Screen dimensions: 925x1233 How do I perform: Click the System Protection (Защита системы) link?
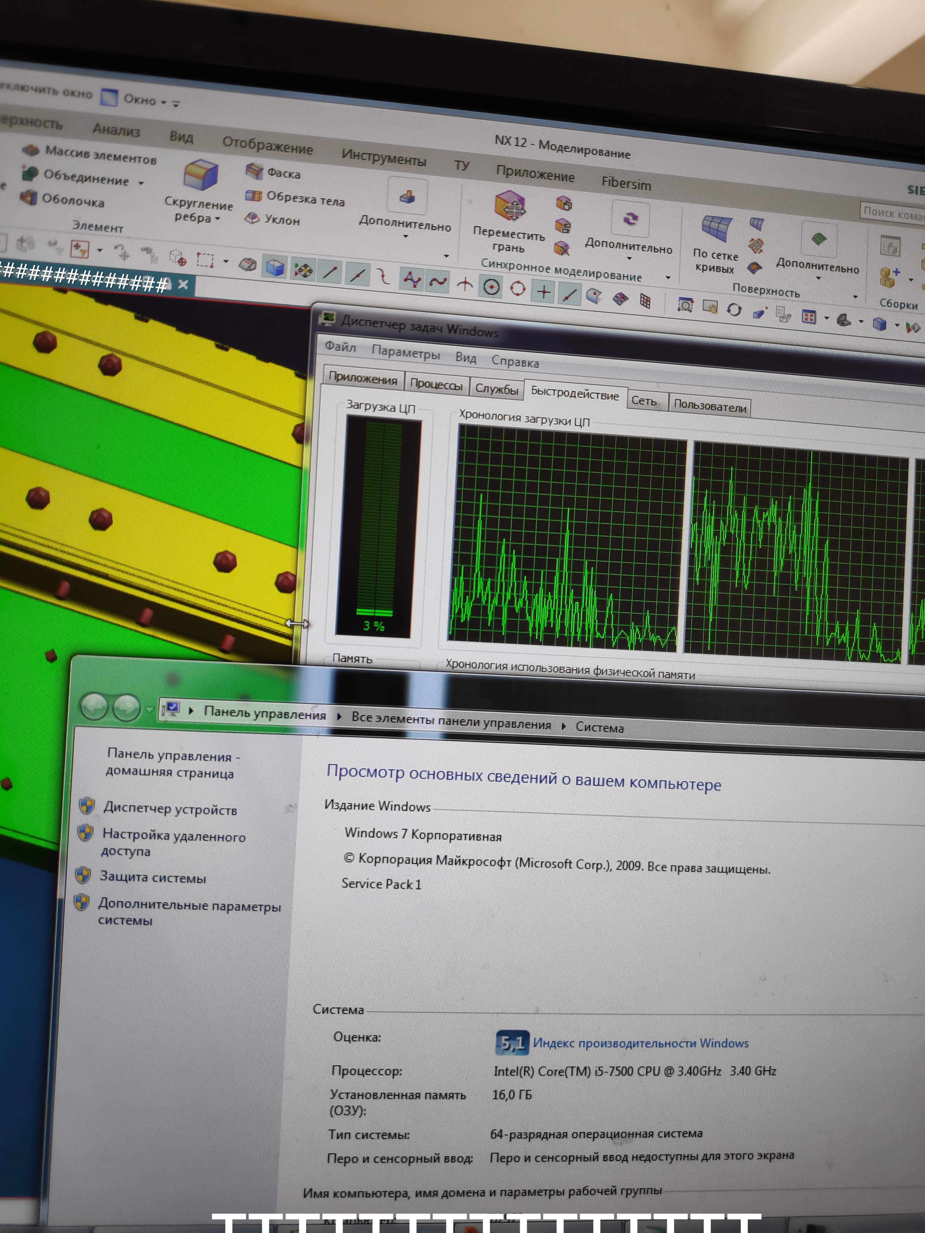[x=153, y=877]
